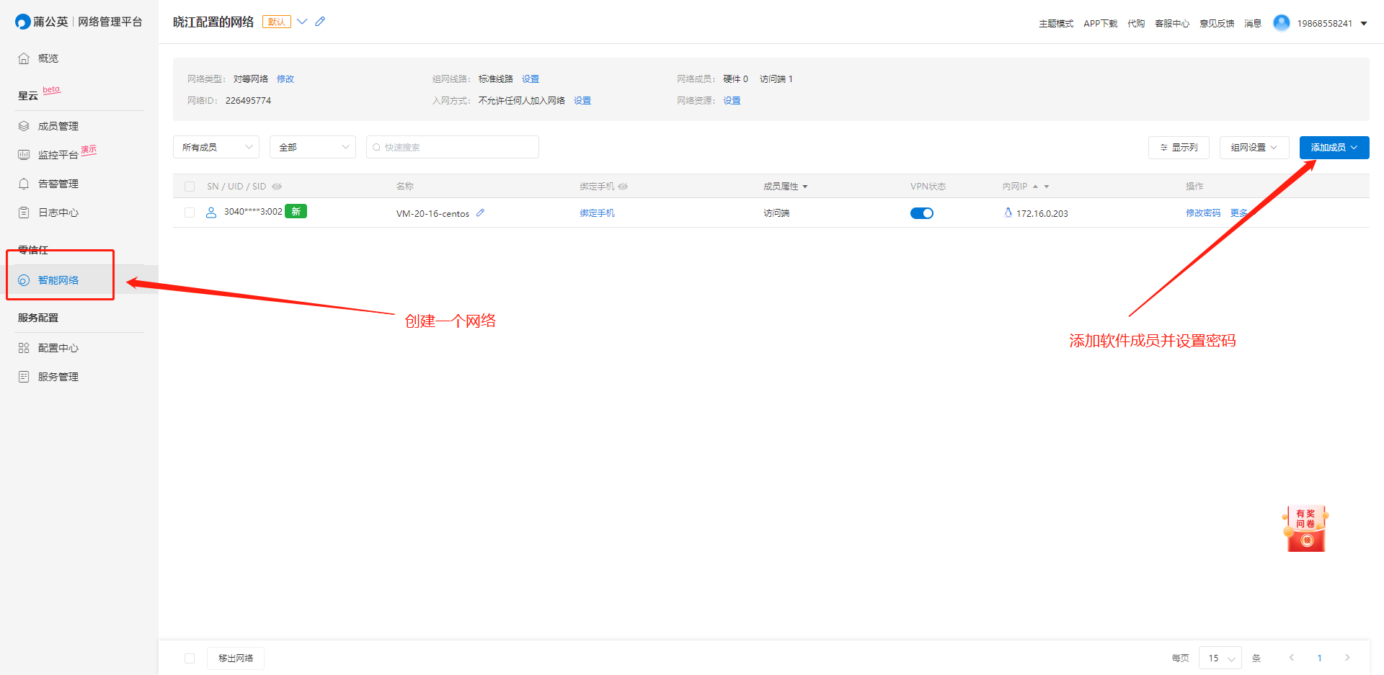Click the eye icon next to 绑定手机 header
This screenshot has height=675, width=1384.
click(x=623, y=187)
